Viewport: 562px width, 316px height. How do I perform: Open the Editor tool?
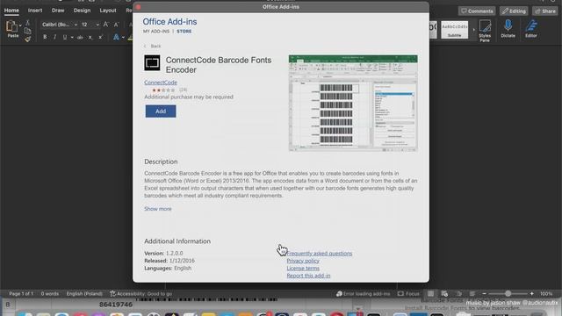tap(531, 29)
